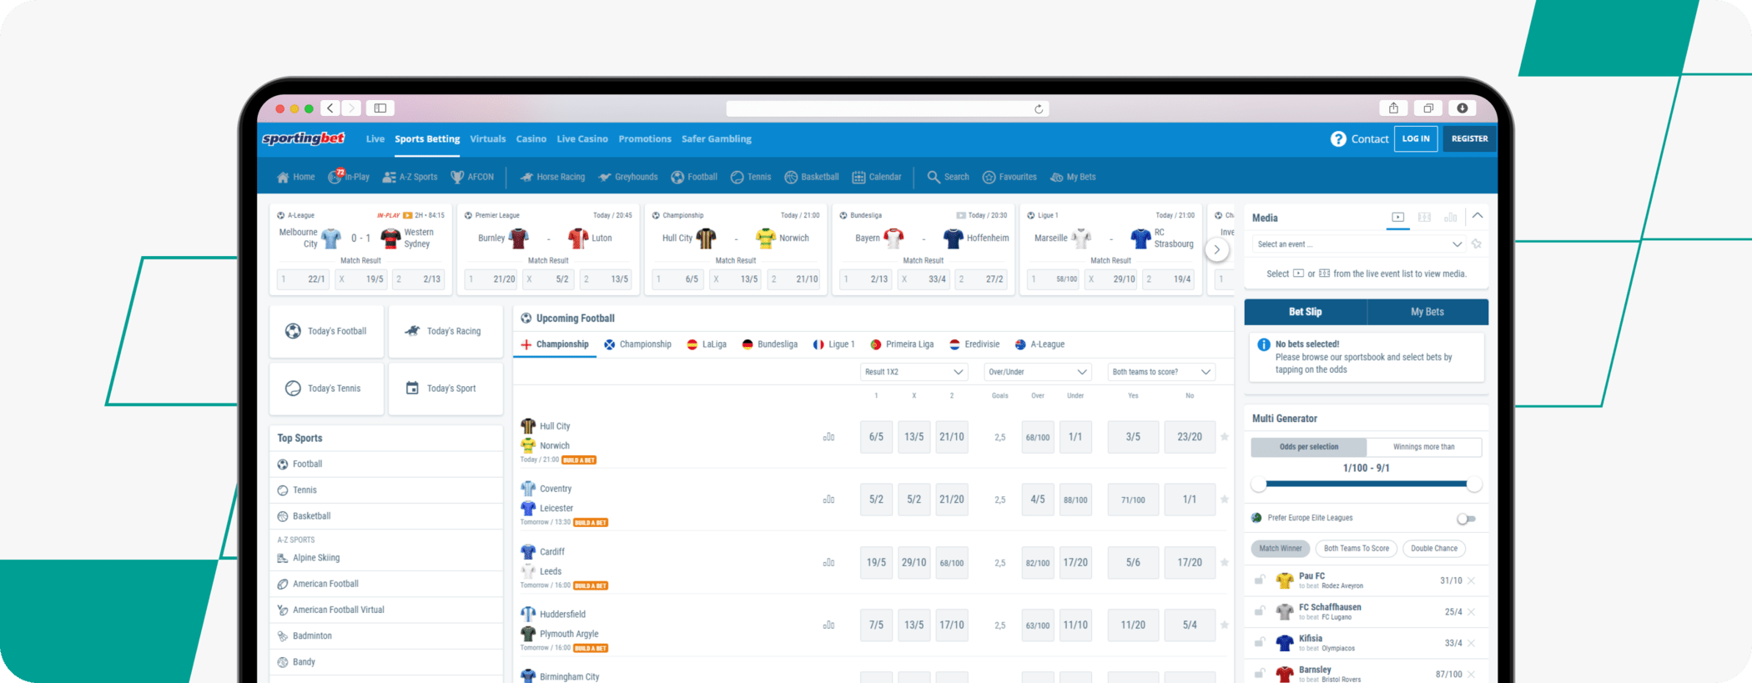This screenshot has width=1752, height=683.
Task: Open the Search tool
Action: coord(948,177)
